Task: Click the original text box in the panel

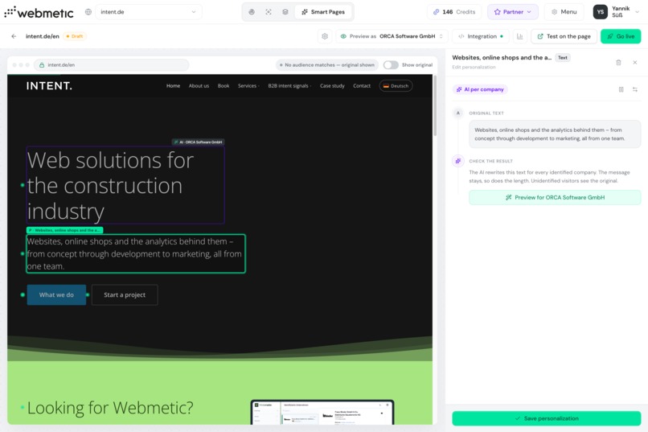Action: [x=555, y=134]
